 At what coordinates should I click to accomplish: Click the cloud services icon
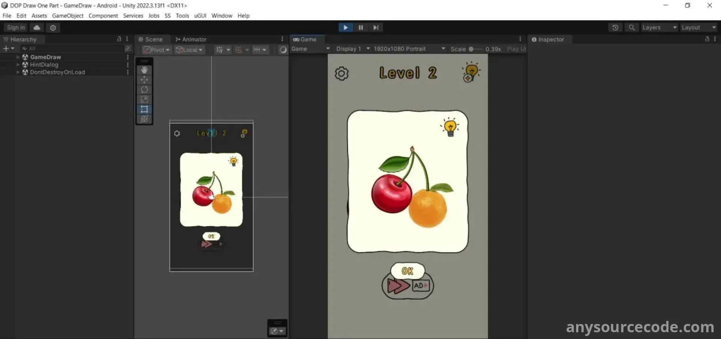tap(37, 27)
